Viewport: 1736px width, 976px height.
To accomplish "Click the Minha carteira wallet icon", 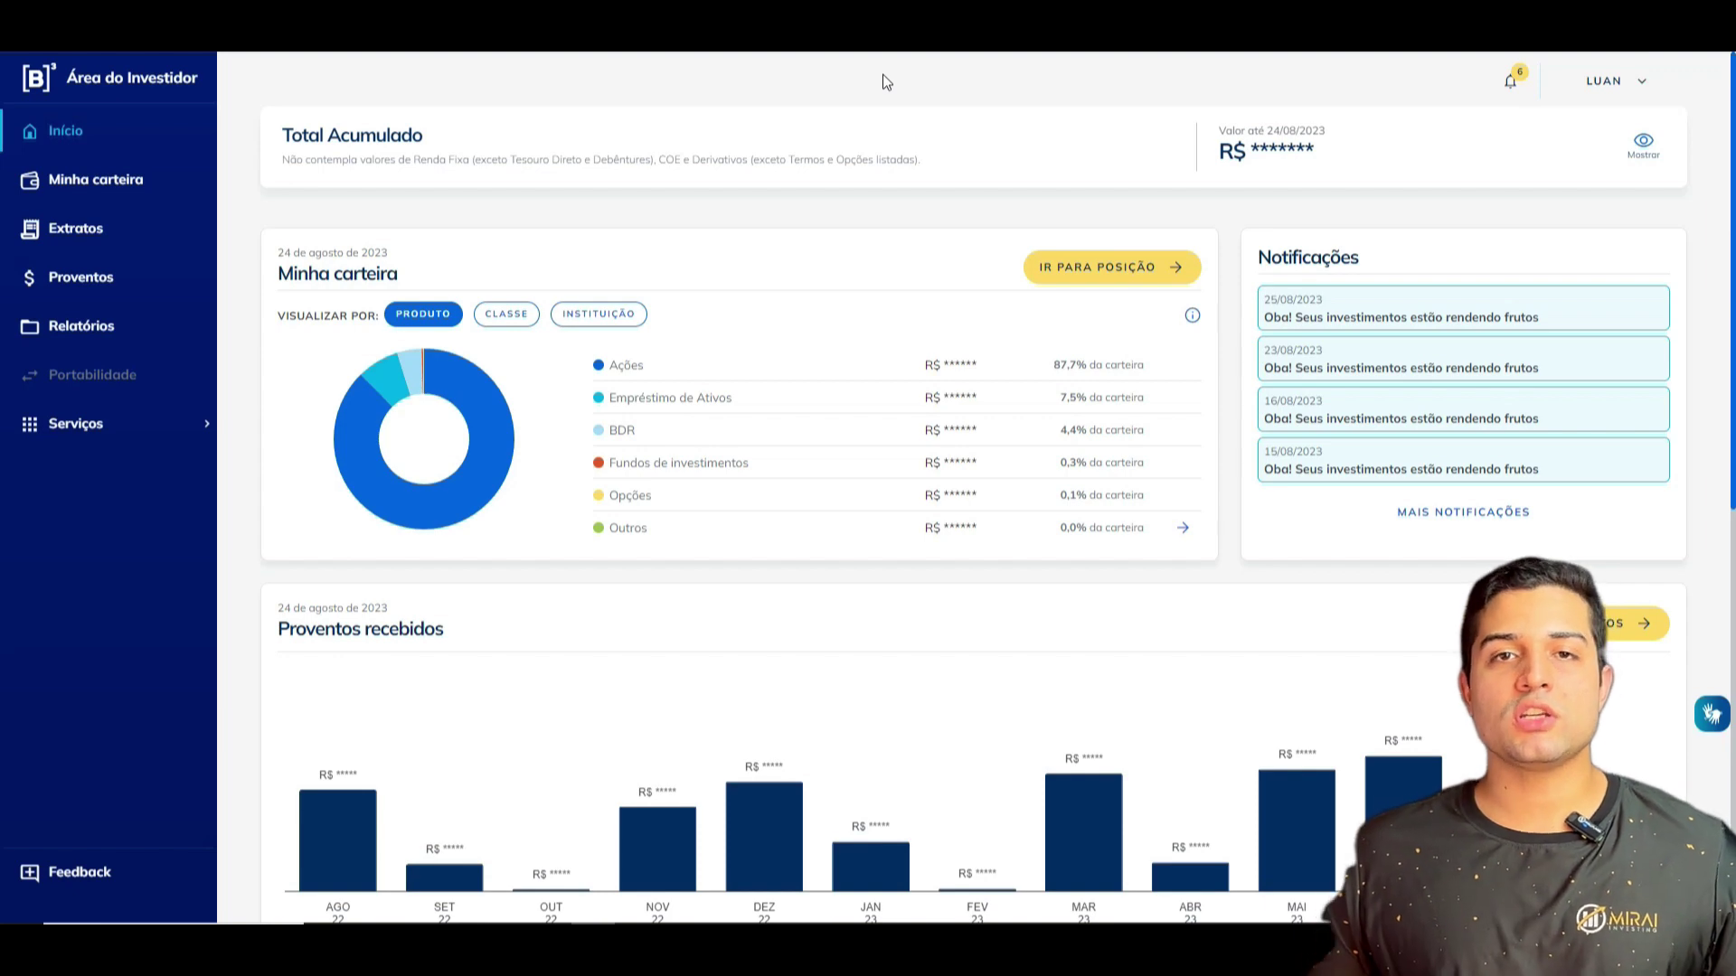I will point(30,180).
